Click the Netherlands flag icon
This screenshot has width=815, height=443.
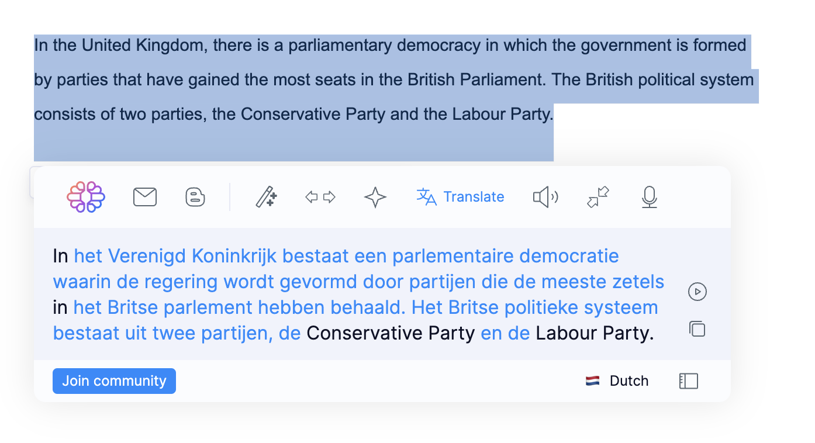tap(593, 381)
